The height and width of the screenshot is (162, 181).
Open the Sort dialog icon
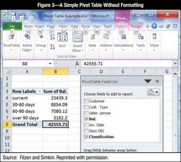point(62,37)
